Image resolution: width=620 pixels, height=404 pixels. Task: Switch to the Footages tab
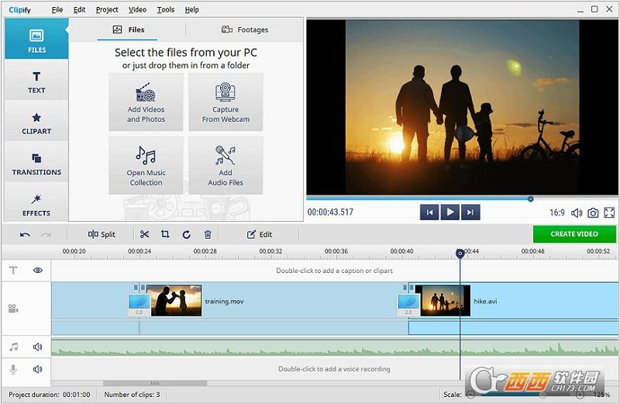click(x=245, y=29)
